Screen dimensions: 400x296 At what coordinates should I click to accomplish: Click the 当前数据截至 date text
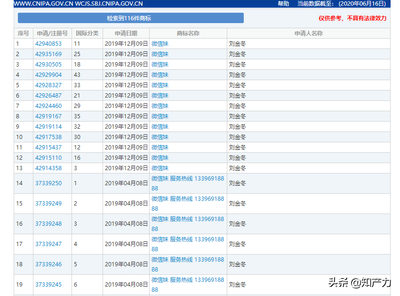pyautogui.click(x=342, y=4)
